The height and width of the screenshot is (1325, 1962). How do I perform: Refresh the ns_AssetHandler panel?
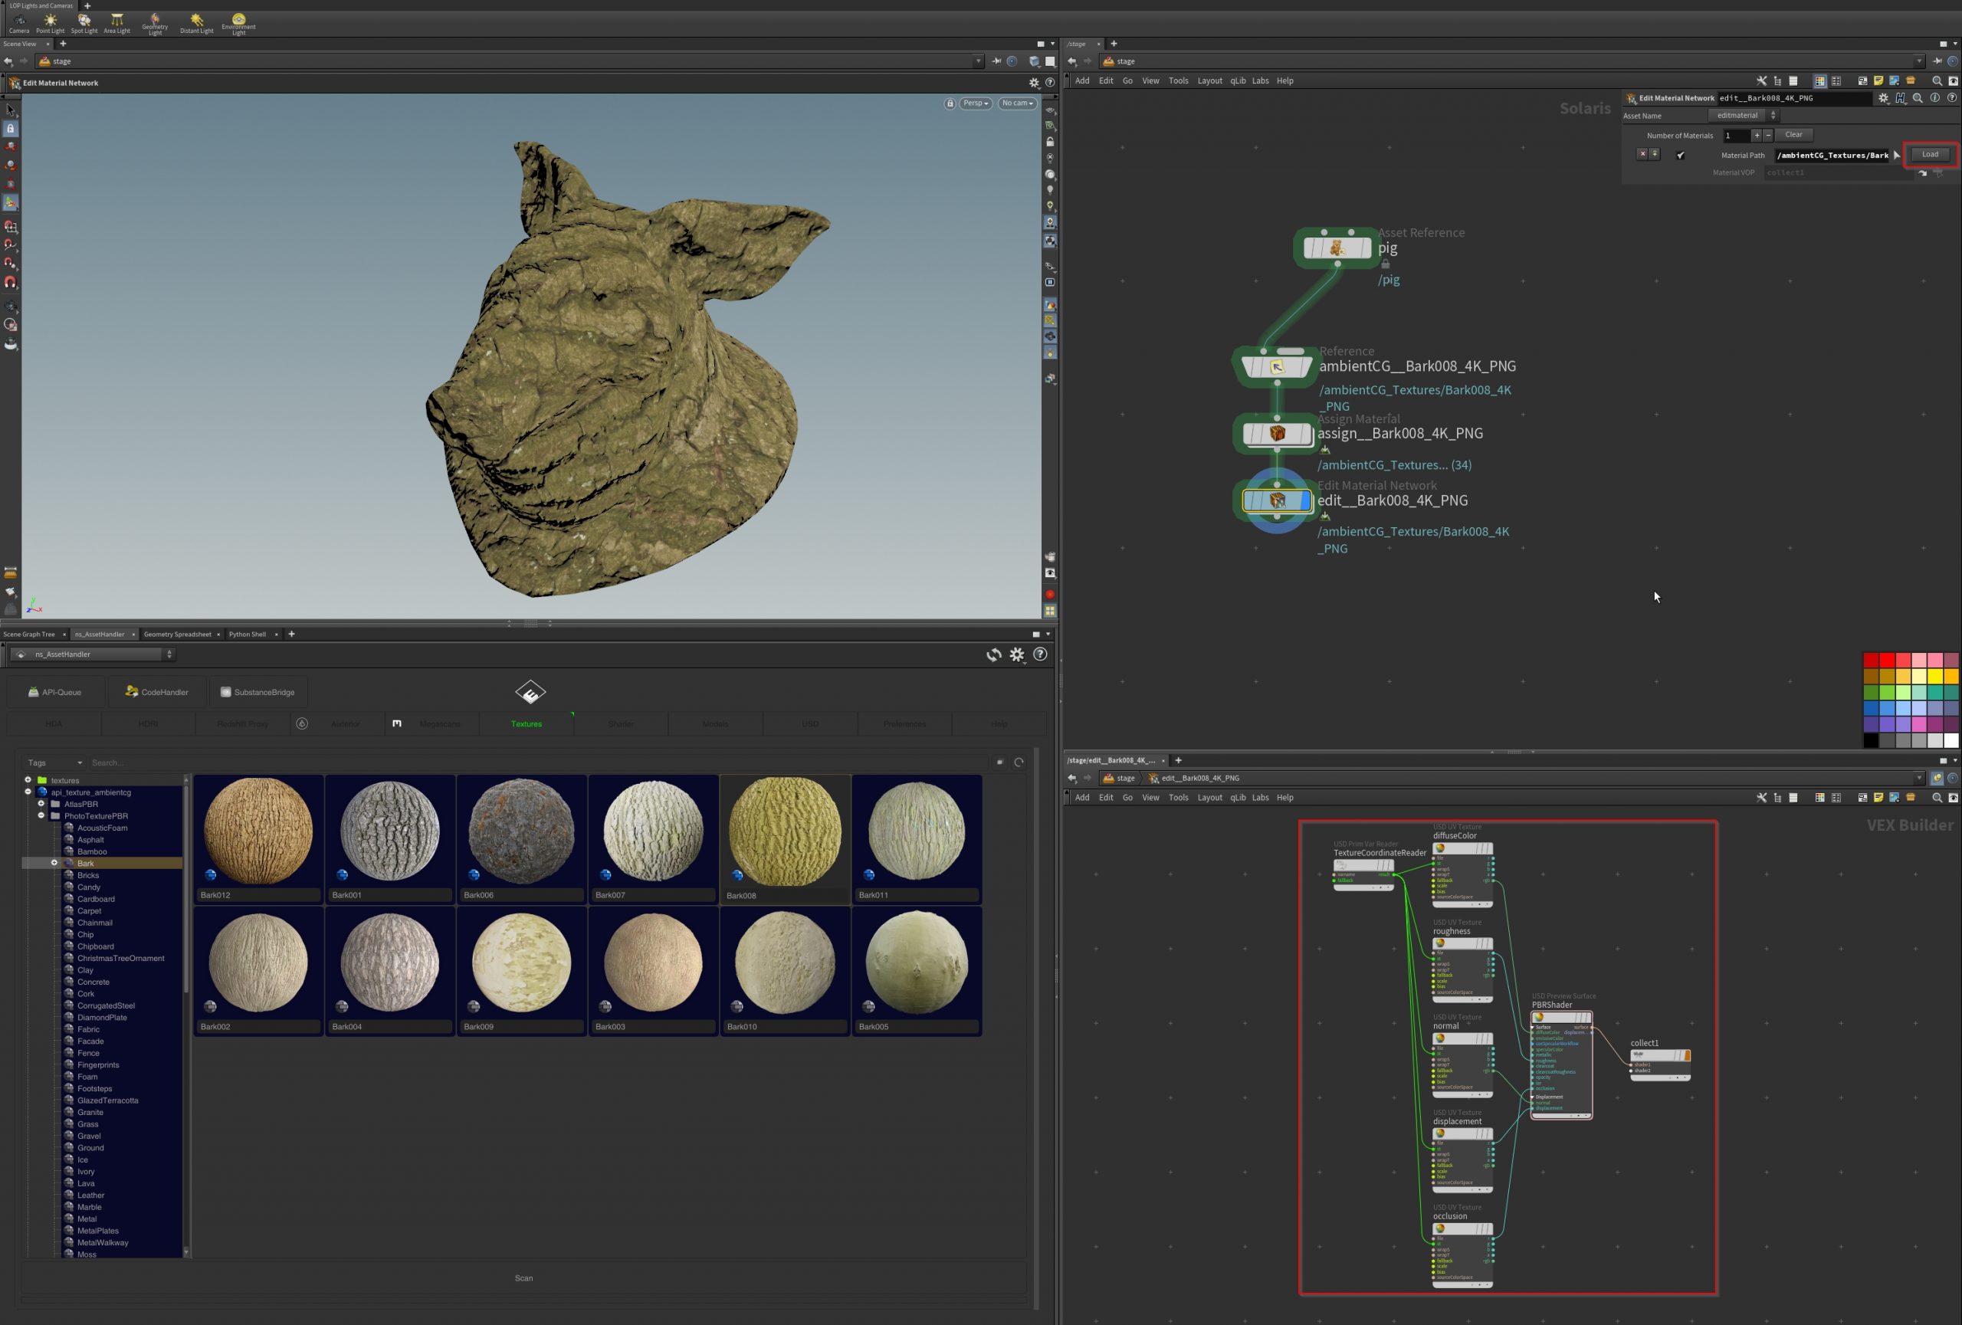994,654
